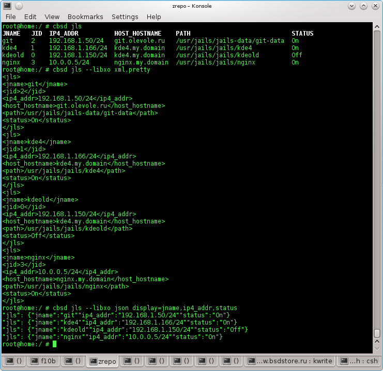Switch to the w.bsdstore.ru : kwrite tab
Screen dimensions: 383x371
point(290,361)
